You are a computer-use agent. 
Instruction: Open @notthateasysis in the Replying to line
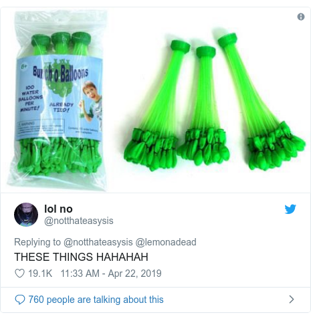pos(98,242)
